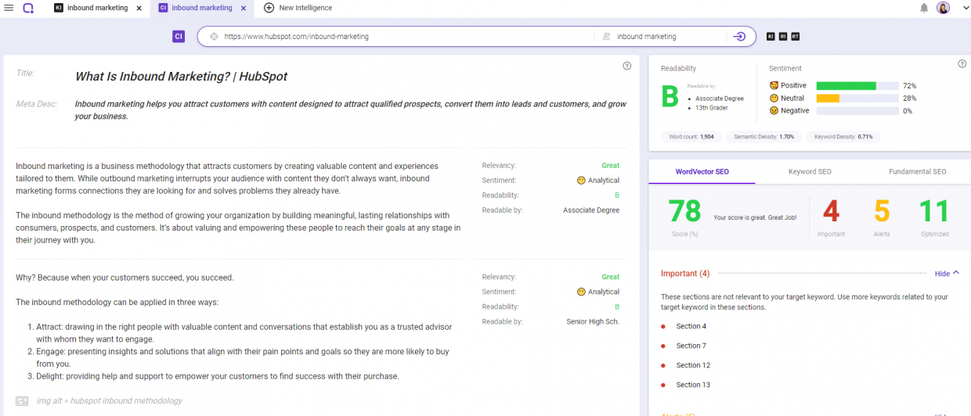The height and width of the screenshot is (416, 971).
Task: Select Section 12 in Important list
Action: tap(693, 365)
